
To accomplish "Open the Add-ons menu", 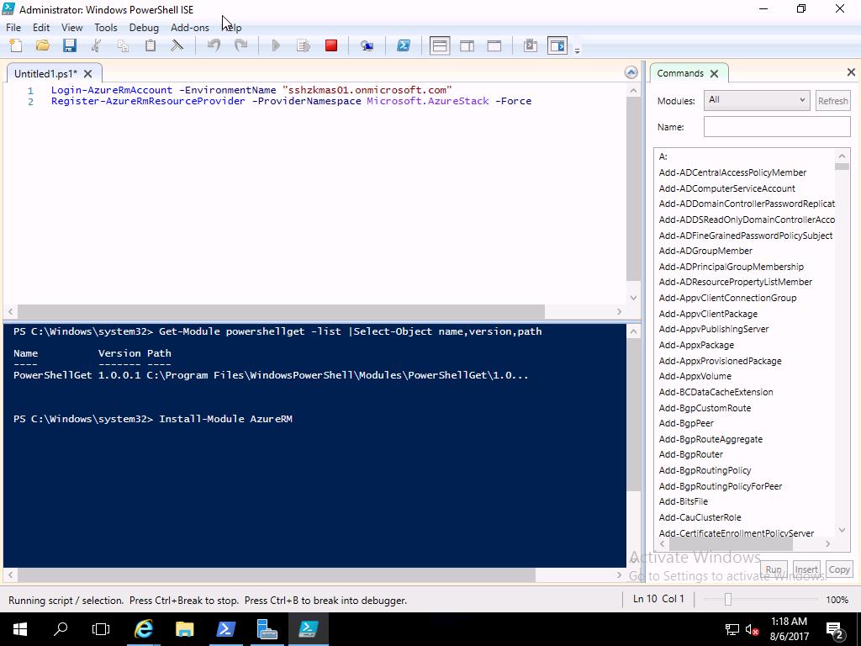I will click(x=190, y=28).
